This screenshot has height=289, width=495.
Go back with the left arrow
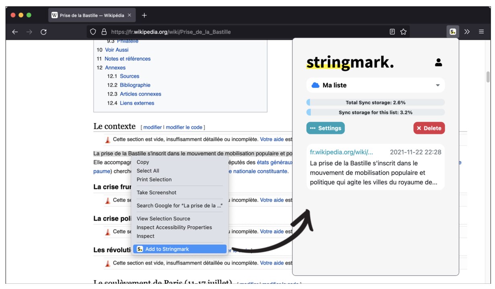15,32
